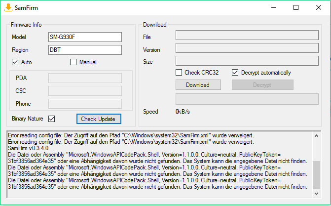Click the Download button
The height and width of the screenshot is (206, 331).
pos(198,85)
